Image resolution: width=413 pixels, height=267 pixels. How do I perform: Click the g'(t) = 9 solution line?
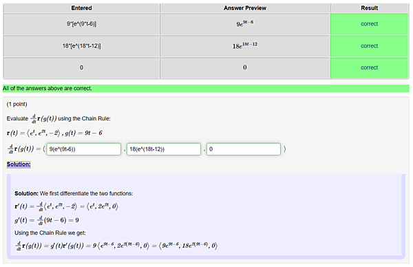pos(47,220)
